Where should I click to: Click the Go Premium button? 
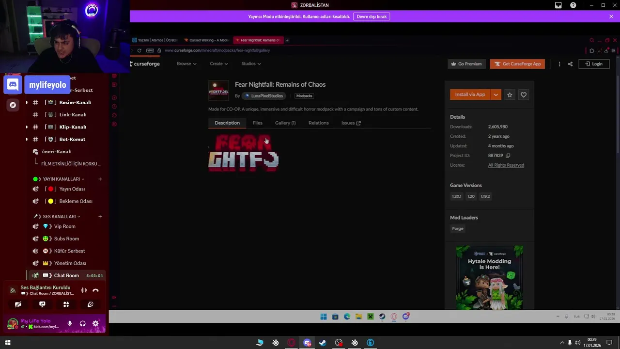click(466, 64)
